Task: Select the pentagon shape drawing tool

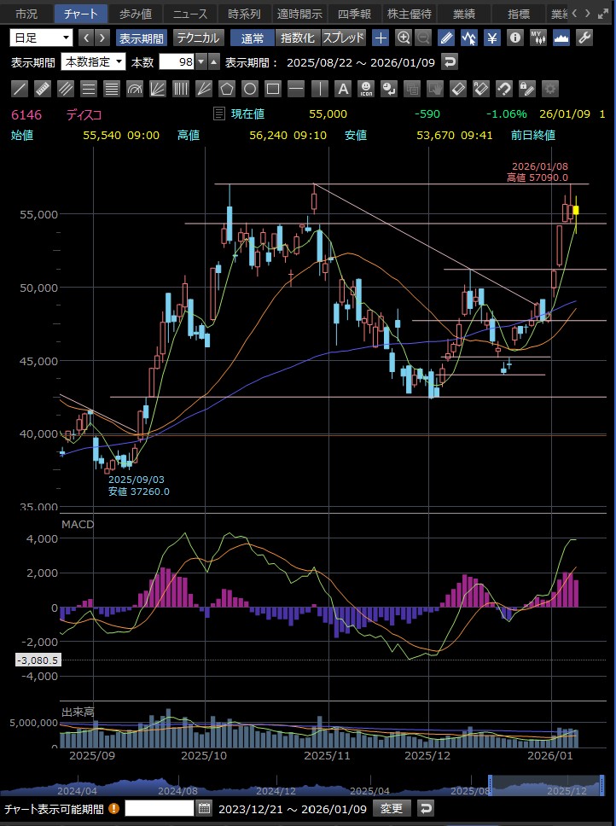Action: click(227, 88)
